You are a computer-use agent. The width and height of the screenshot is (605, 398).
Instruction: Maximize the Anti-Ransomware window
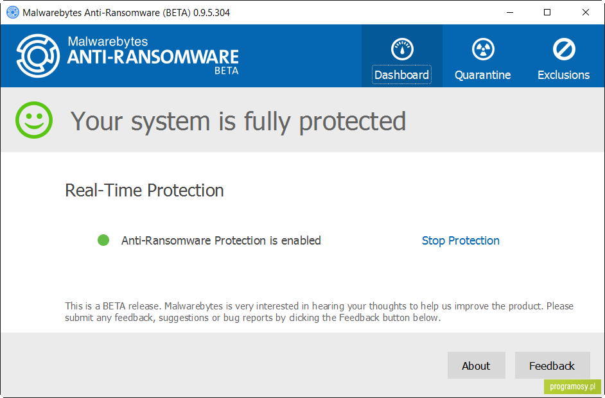pyautogui.click(x=547, y=12)
